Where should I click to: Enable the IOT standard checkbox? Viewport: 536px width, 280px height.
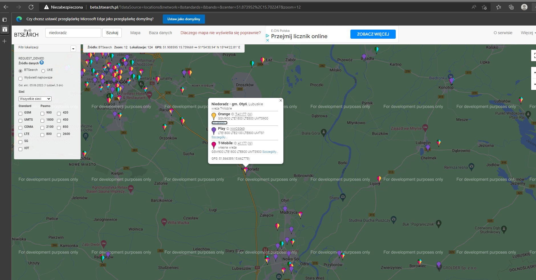[20, 149]
